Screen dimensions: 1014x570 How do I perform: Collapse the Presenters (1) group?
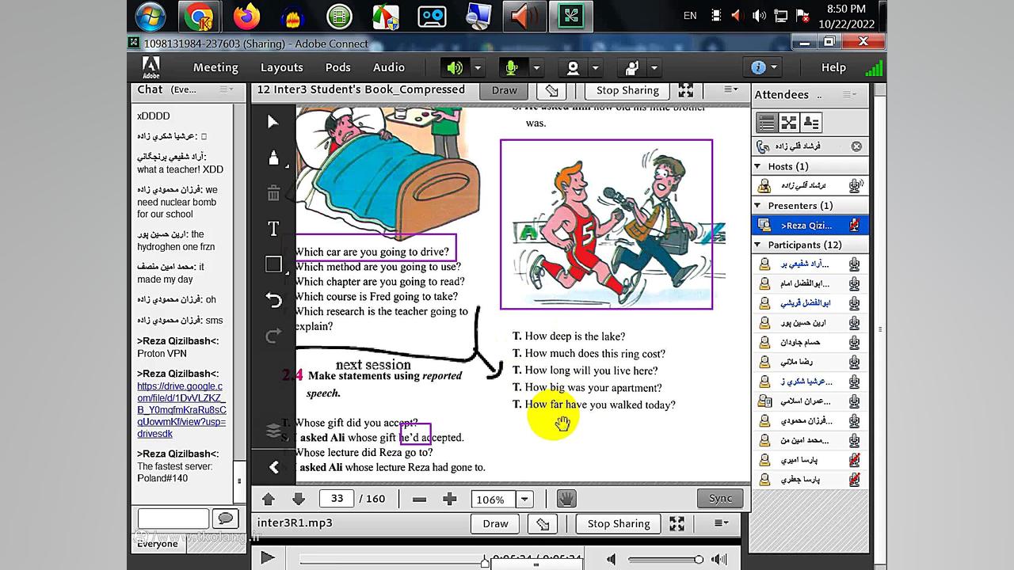click(757, 205)
